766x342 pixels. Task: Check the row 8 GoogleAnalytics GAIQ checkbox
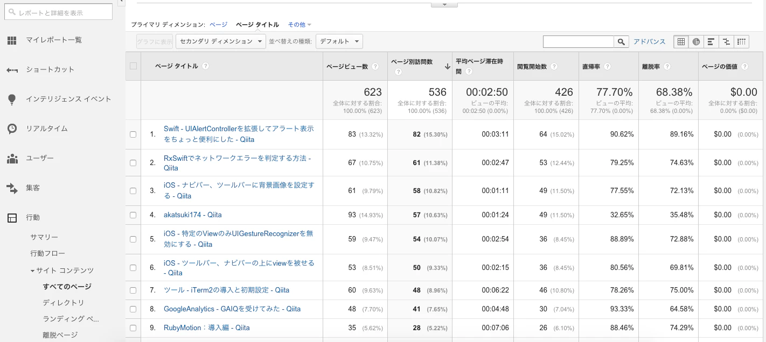(133, 309)
